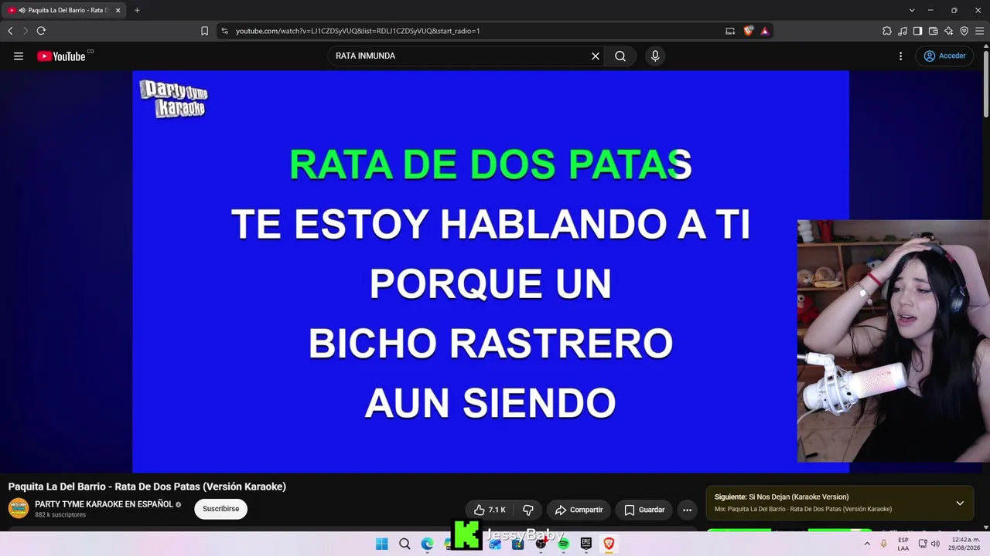
Task: Click the microphone tray icon
Action: point(884,544)
